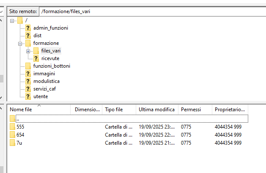Sort by Ultima modifica column header

157,110
